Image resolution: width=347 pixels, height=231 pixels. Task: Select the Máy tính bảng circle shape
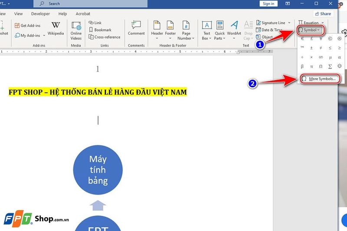[98, 170]
